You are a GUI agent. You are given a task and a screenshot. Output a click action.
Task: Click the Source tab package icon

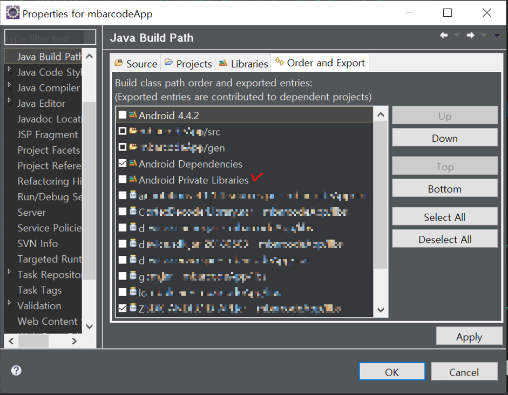point(120,63)
